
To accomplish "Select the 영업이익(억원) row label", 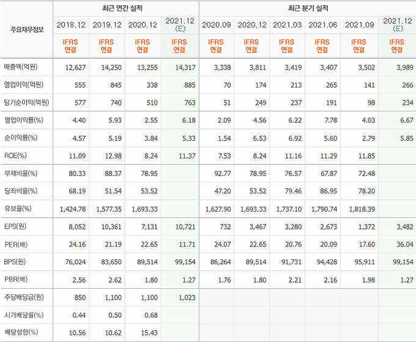I will [x=24, y=84].
